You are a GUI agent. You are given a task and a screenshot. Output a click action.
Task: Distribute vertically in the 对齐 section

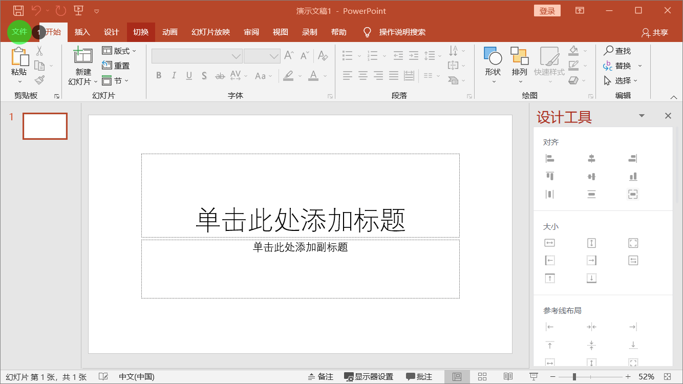click(x=591, y=194)
